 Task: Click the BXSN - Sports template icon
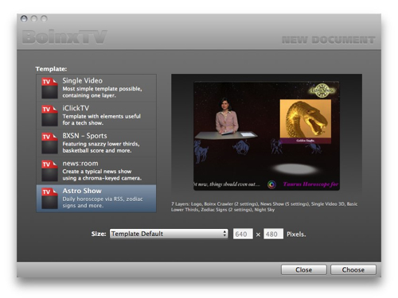49,143
